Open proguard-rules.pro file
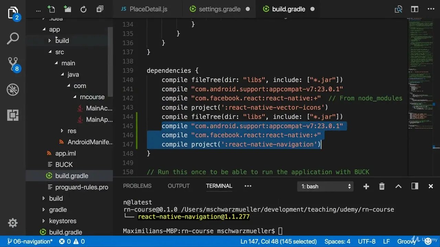The width and height of the screenshot is (440, 247). (x=81, y=187)
